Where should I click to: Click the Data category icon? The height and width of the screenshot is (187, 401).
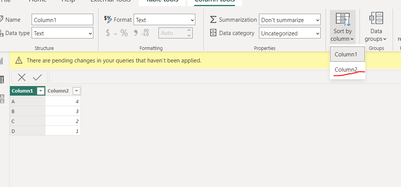213,33
